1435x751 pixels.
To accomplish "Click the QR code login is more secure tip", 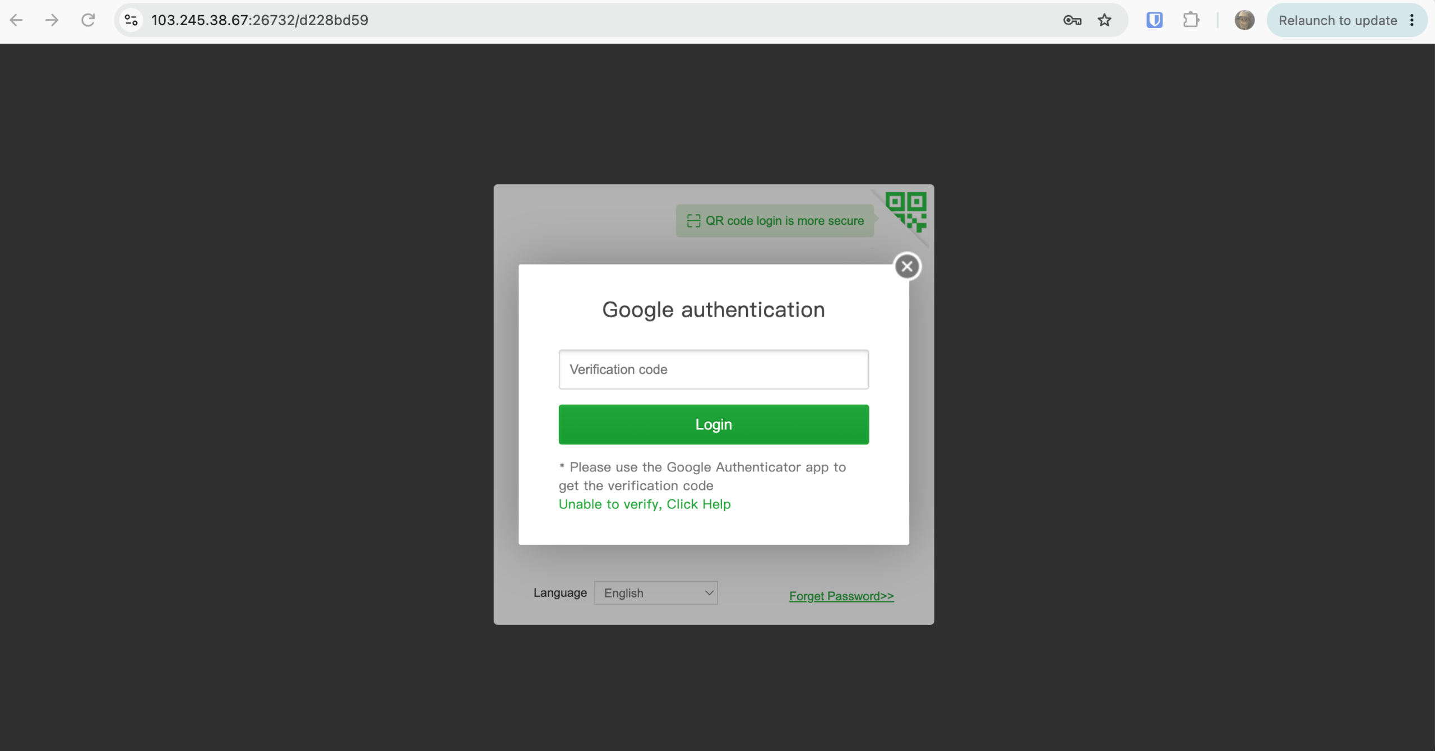I will (x=775, y=221).
